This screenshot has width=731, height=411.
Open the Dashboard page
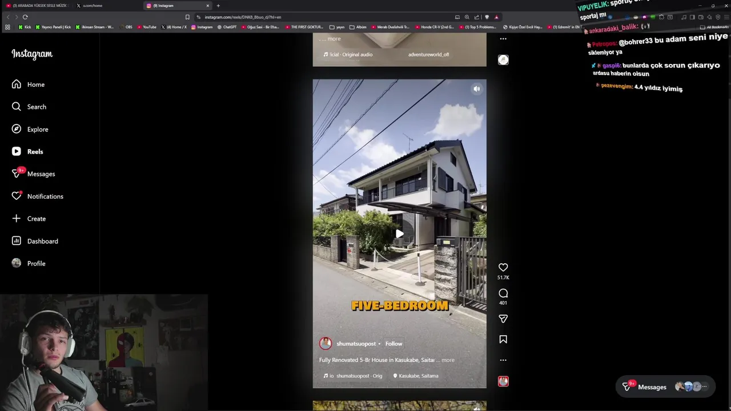(35, 241)
